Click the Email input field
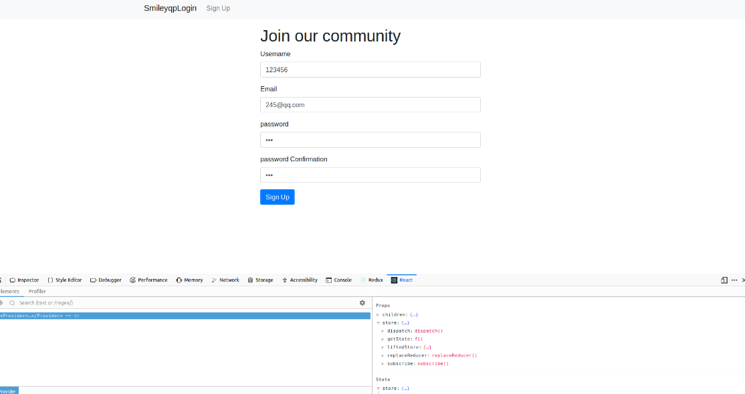The height and width of the screenshot is (394, 745). click(x=370, y=104)
